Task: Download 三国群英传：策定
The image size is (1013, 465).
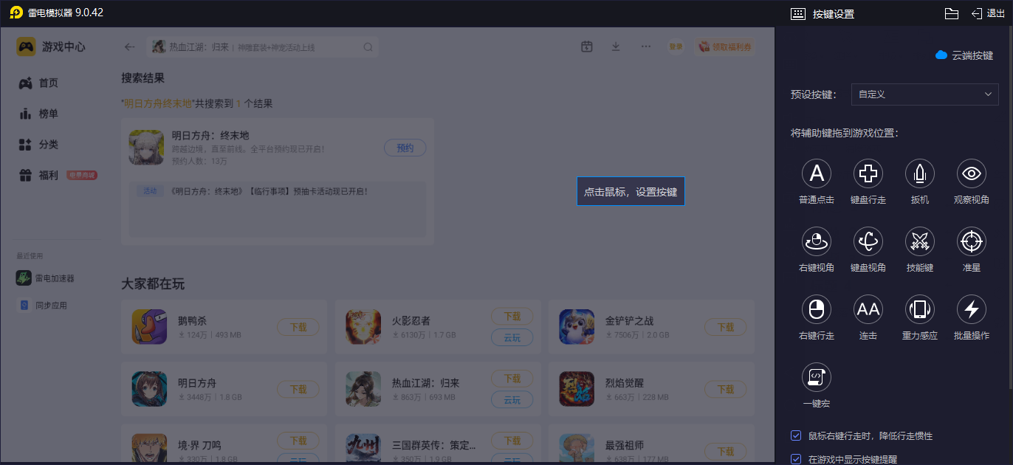Action: pyautogui.click(x=512, y=441)
